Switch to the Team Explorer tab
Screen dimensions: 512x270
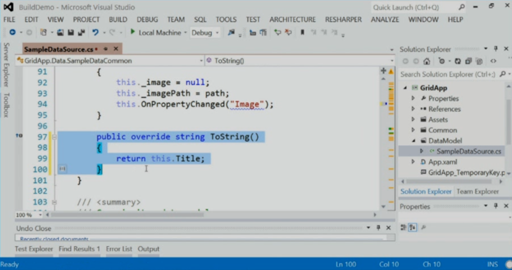(477, 191)
